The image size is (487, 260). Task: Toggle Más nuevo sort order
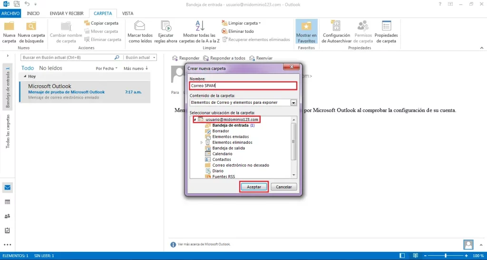(136, 69)
